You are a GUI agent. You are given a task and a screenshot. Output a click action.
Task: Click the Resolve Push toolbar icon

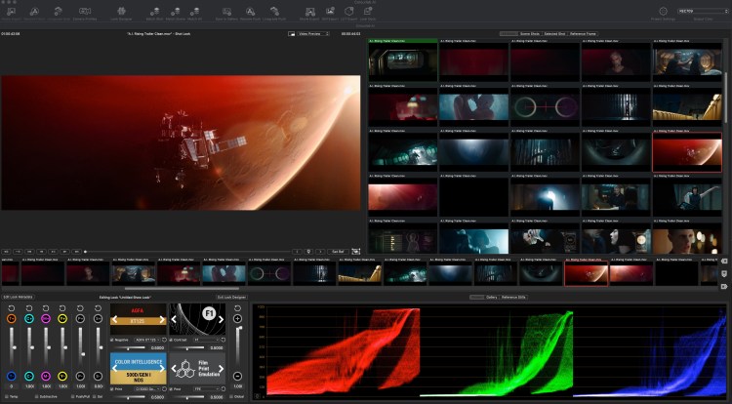pos(250,11)
